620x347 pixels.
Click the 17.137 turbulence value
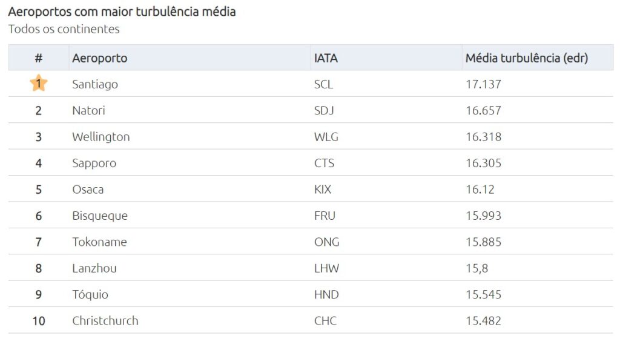click(x=483, y=84)
